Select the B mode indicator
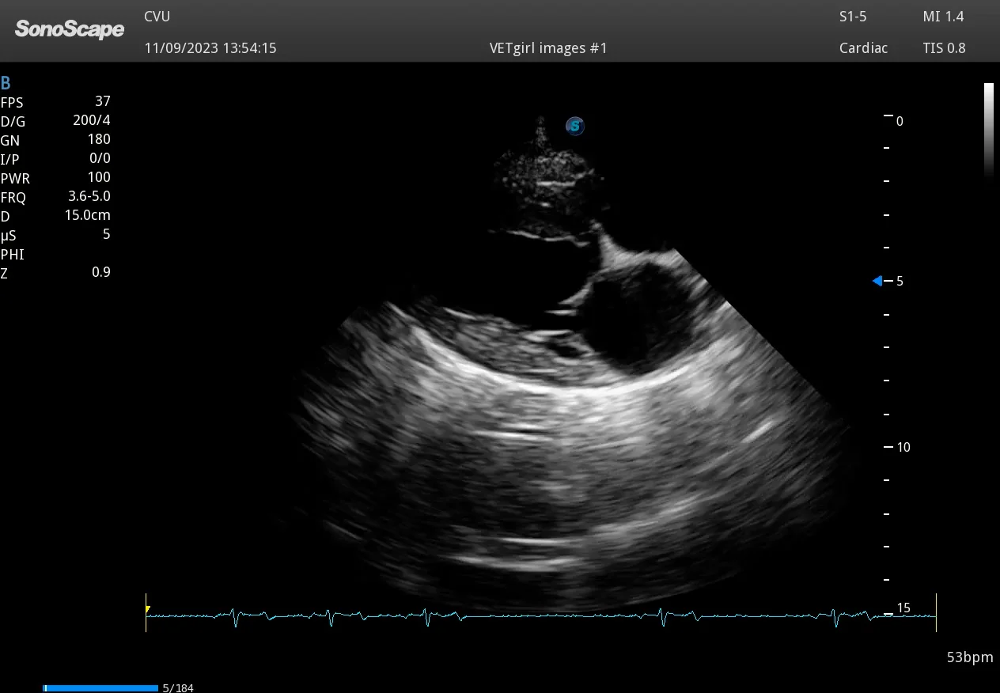 6,83
